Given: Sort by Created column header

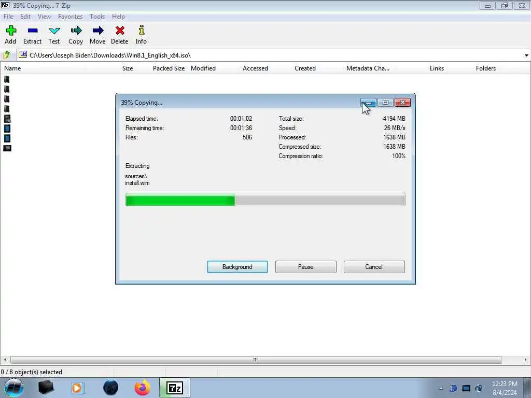Looking at the screenshot, I should [305, 68].
